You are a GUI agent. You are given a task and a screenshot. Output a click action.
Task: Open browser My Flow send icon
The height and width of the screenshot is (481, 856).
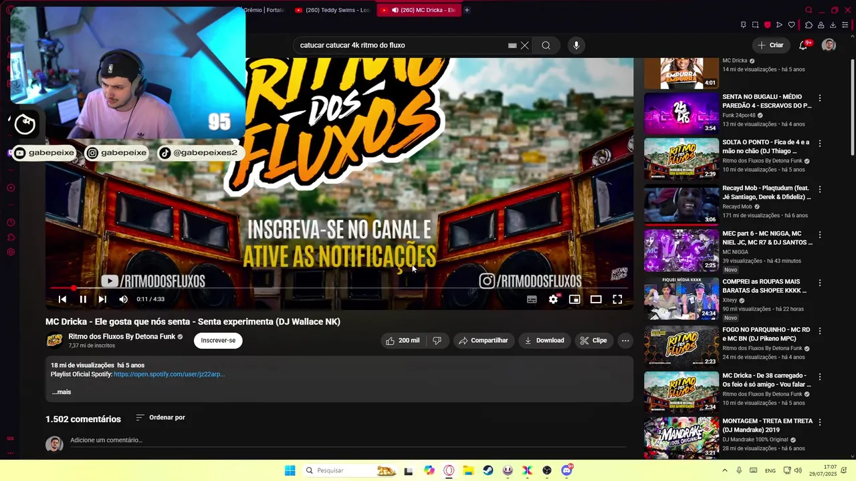click(779, 25)
